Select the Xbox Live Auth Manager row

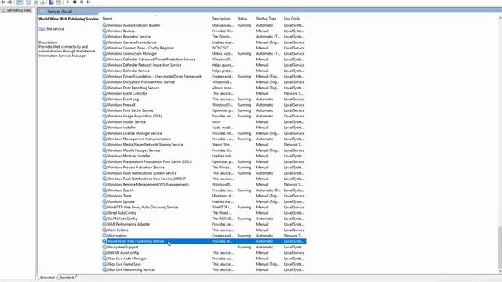coord(204,258)
